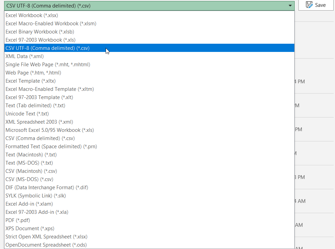Select Excel Add-in (*.xlam)
The image size is (335, 249).
tap(149, 204)
